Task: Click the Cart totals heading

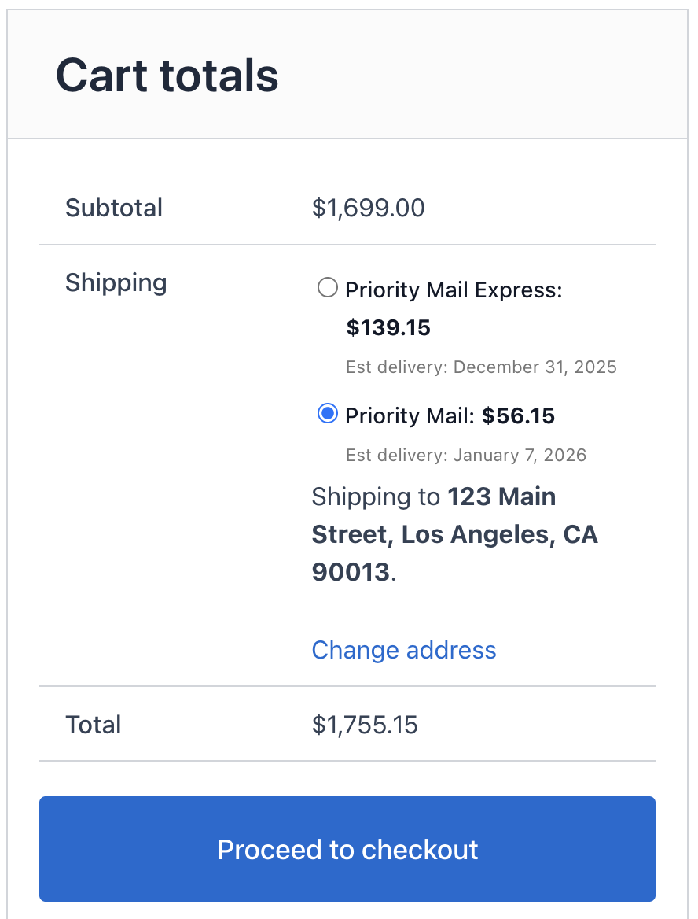Action: (x=167, y=73)
